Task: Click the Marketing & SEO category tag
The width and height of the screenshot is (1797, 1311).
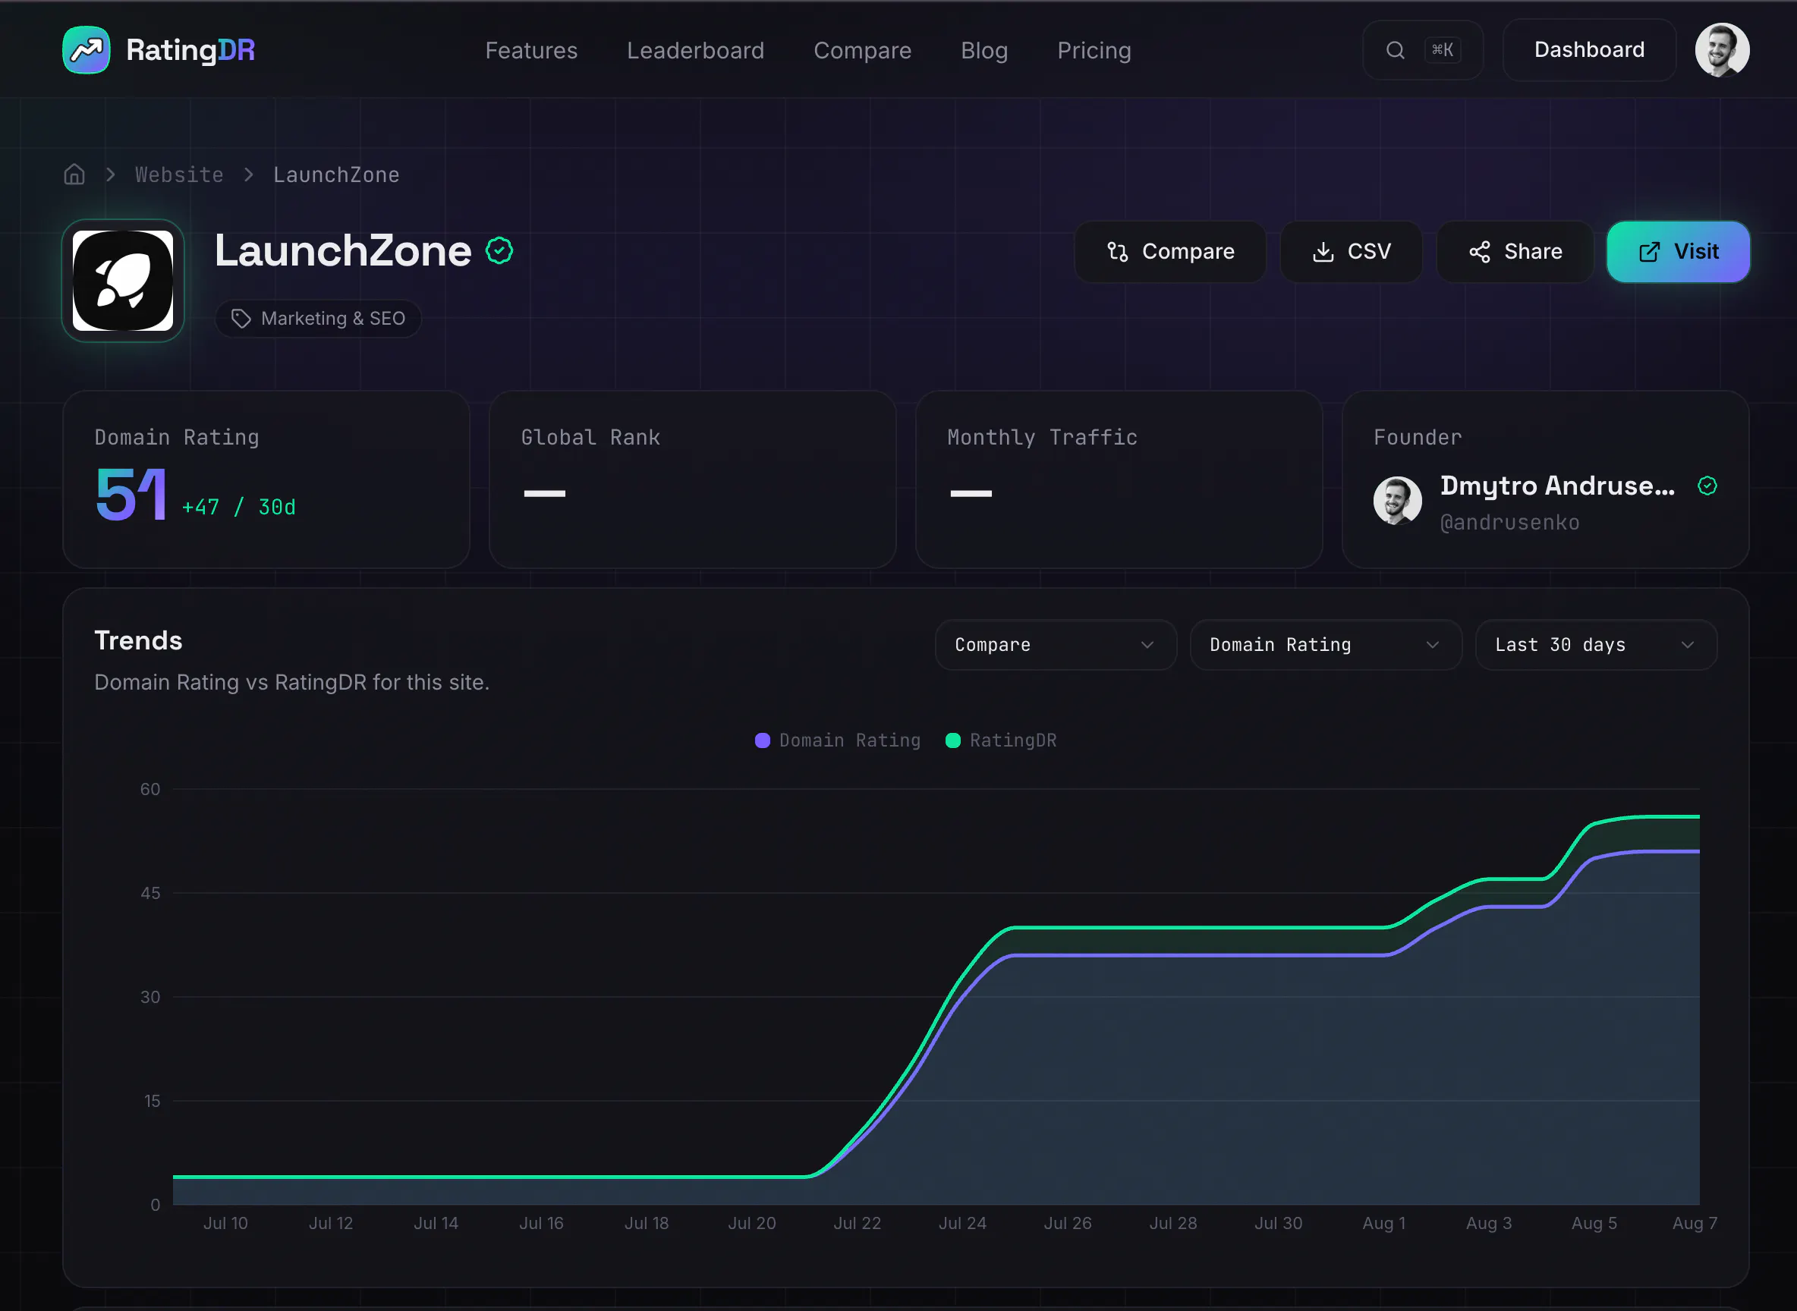Action: tap(317, 319)
